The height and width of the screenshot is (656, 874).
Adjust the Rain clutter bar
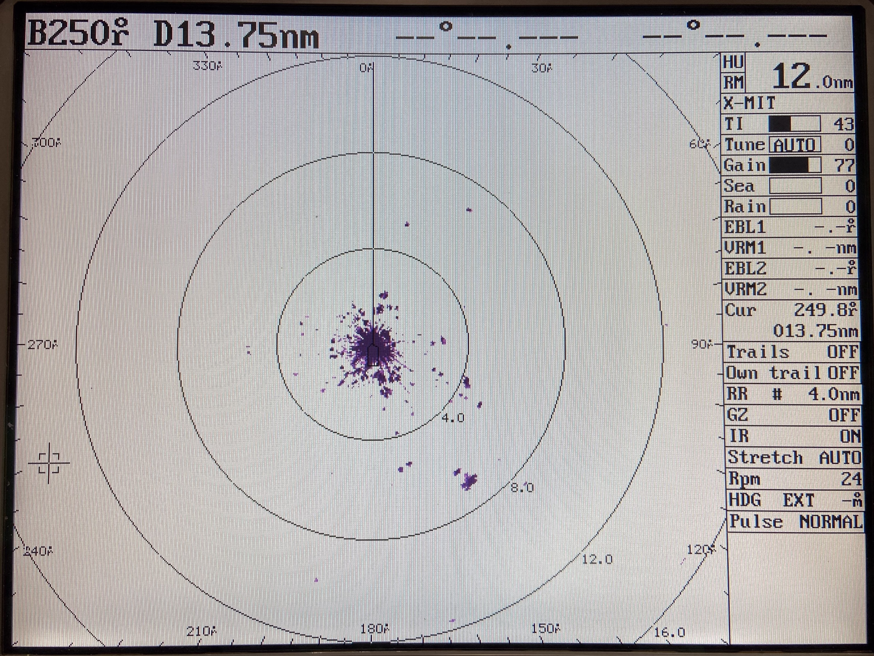coord(796,206)
